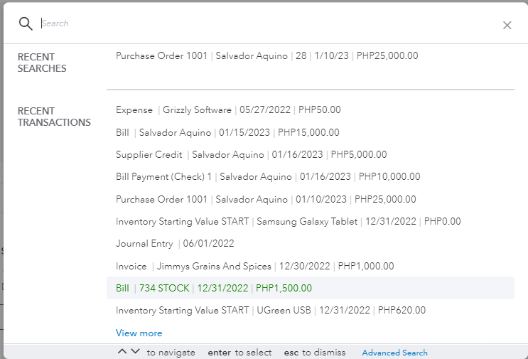Viewport: 528px width, 359px height.
Task: Open recent search Purchase Order 1001 for PHP25,000.00
Action: pos(266,55)
